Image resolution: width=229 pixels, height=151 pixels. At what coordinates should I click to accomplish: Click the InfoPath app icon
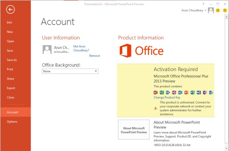[x=205, y=92]
